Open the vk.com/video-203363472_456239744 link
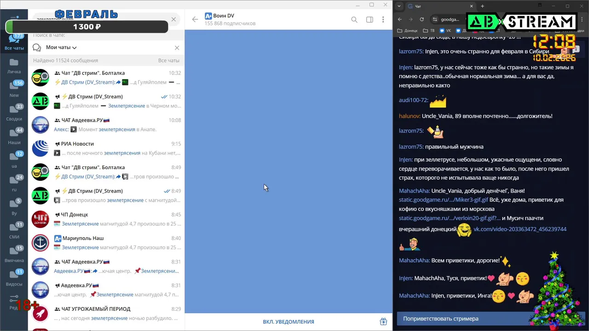The height and width of the screenshot is (331, 589). [520, 229]
